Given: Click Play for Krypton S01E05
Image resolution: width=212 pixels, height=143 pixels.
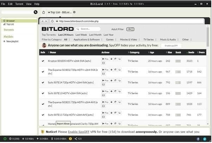Looking at the screenshot, I should coord(105,59).
